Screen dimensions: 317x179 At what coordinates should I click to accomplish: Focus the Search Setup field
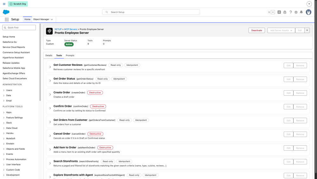151,12
